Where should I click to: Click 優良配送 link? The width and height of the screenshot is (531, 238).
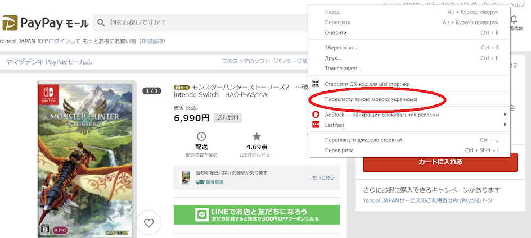(210, 182)
